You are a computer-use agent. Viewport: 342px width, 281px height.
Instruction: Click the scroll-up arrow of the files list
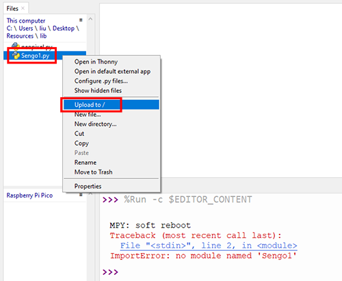point(90,19)
